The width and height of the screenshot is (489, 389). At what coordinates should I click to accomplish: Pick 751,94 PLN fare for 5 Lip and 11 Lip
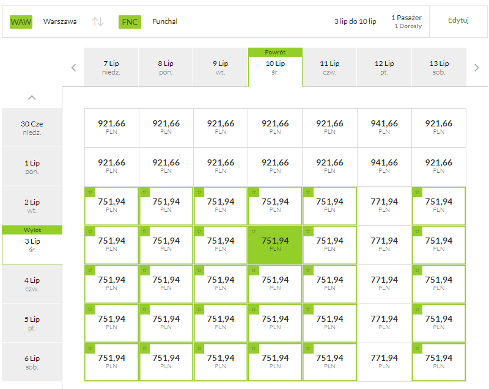[x=329, y=323]
